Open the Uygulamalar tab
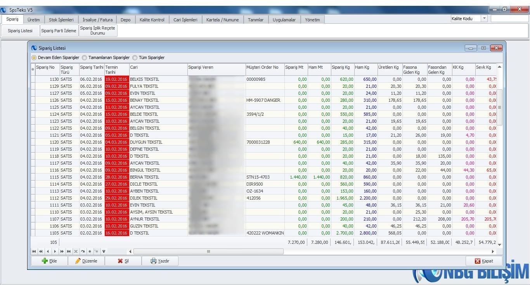Viewport: 530px width, 285px height. pyautogui.click(x=284, y=20)
